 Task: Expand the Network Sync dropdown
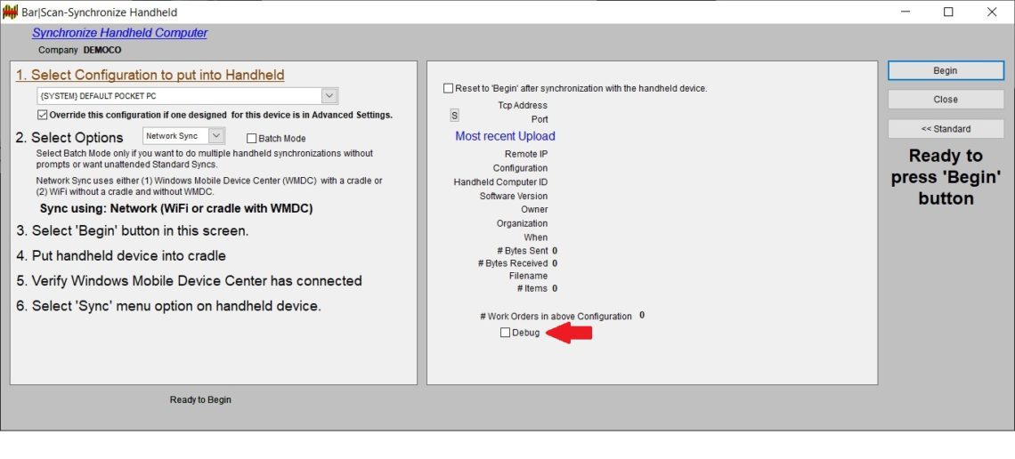coord(216,136)
